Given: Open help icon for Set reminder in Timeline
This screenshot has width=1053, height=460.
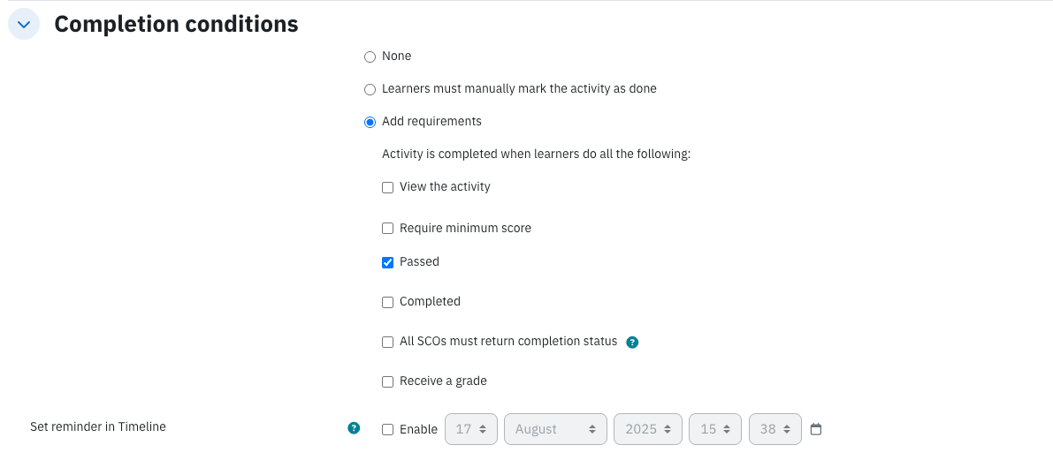Looking at the screenshot, I should pos(354,428).
